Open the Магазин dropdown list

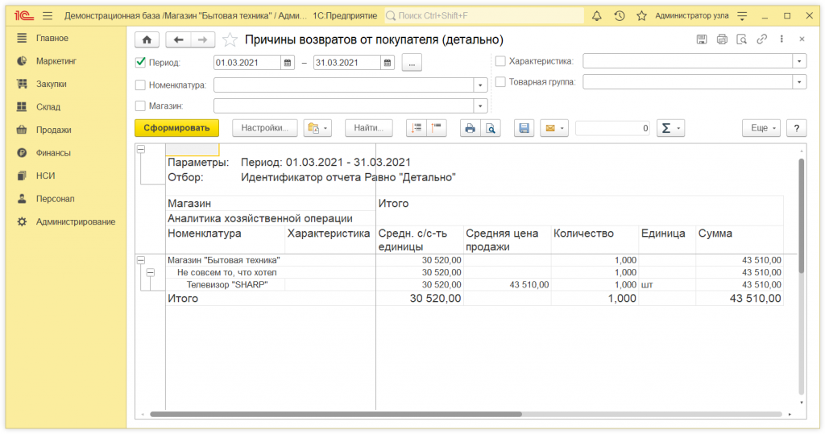point(481,105)
